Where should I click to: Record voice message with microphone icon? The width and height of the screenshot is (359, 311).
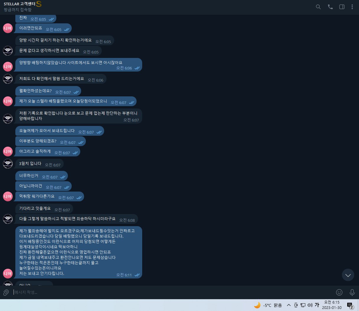352,292
